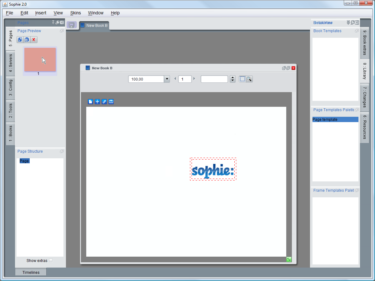The image size is (375, 281).
Task: Select the sophie: logo frame on the page
Action: click(213, 169)
